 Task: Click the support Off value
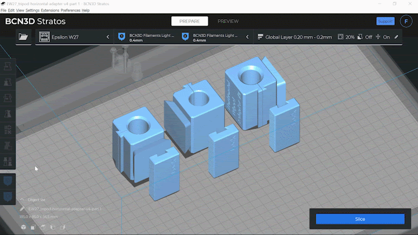pyautogui.click(x=369, y=37)
